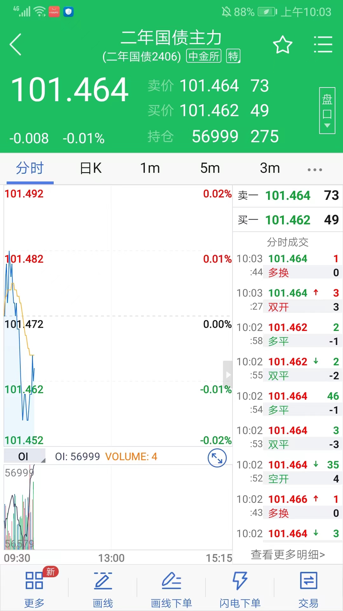Show more chart periods via three dots
This screenshot has height=611, width=343.
point(315,169)
